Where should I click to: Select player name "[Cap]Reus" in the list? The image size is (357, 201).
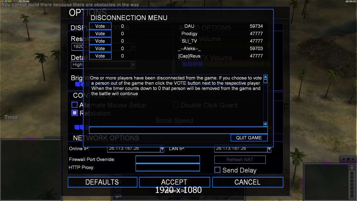point(189,56)
